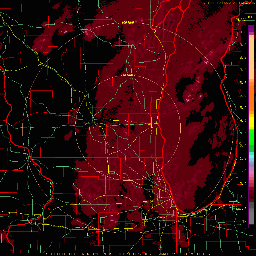Click the TH threshold label on scale
This screenshot has height=256, width=256.
pyautogui.click(x=244, y=222)
